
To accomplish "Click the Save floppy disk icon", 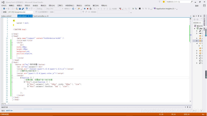I will coord(20,9).
